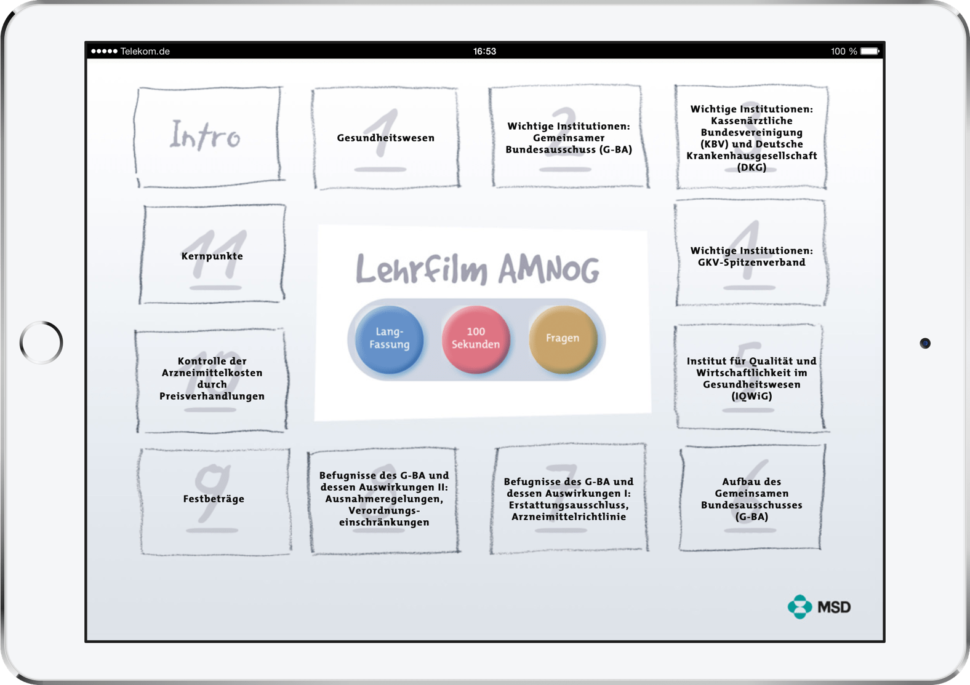970x685 pixels.
Task: Open the KBV and DKG institutions tile
Action: (751, 137)
